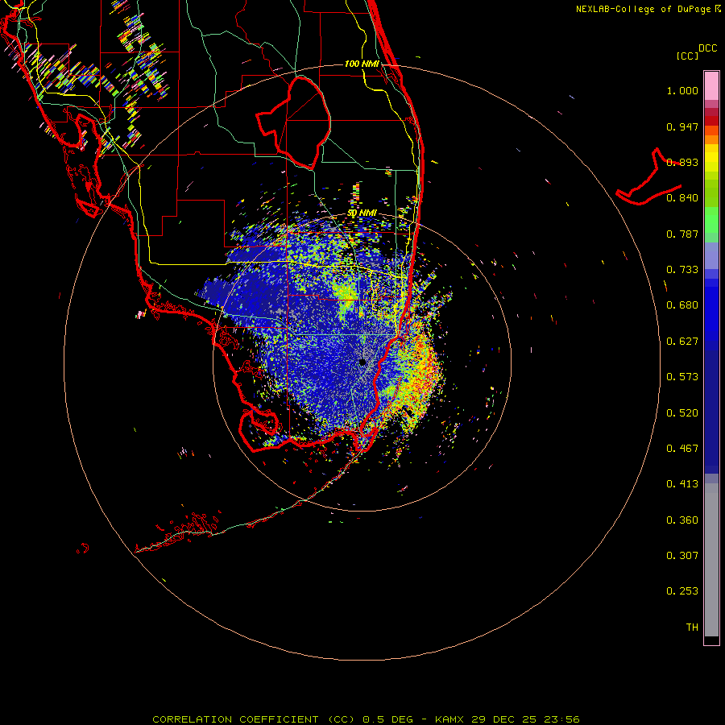Select the 0.307 legend value
Viewport: 725px width, 725px height.
coord(682,556)
